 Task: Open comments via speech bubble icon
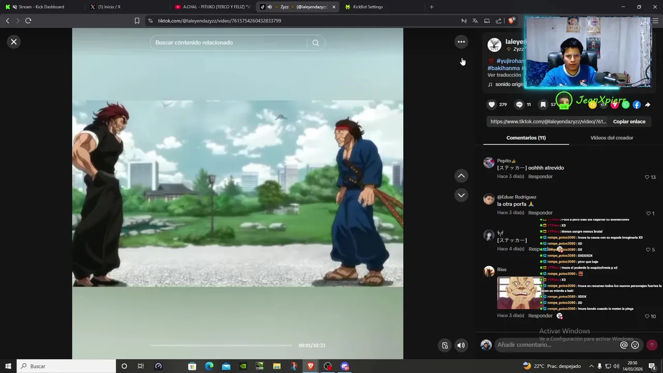tap(519, 105)
